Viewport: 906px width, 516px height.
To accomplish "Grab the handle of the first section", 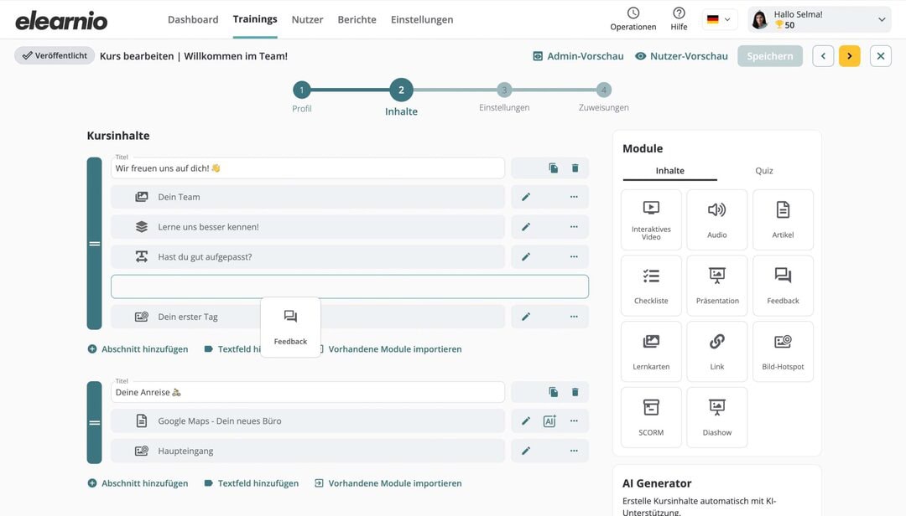I will tap(94, 244).
